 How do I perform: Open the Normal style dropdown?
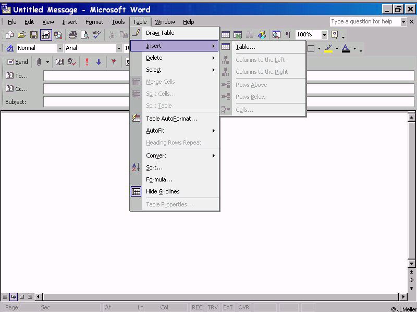pyautogui.click(x=60, y=48)
